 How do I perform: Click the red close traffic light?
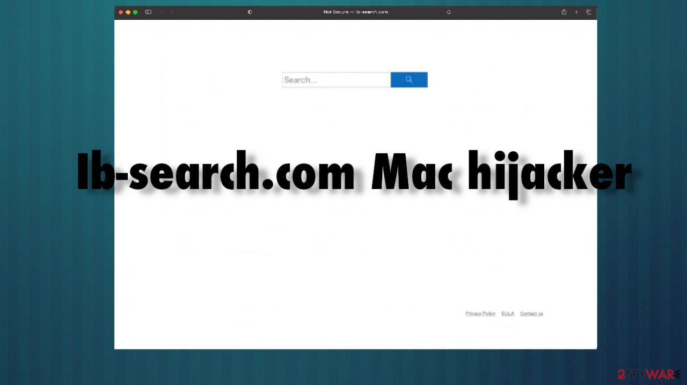[x=121, y=12]
